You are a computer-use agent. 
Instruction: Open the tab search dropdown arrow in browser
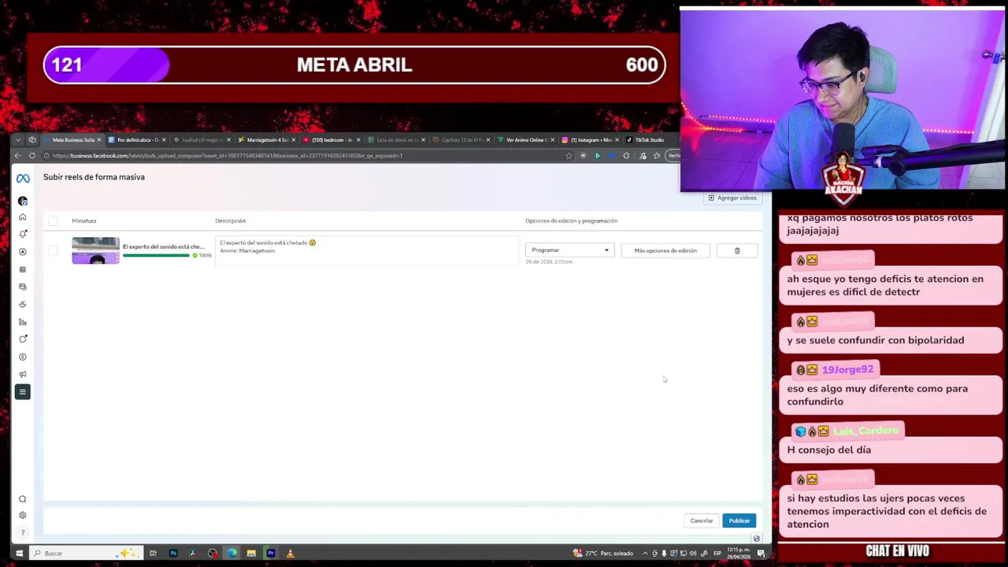click(x=17, y=139)
